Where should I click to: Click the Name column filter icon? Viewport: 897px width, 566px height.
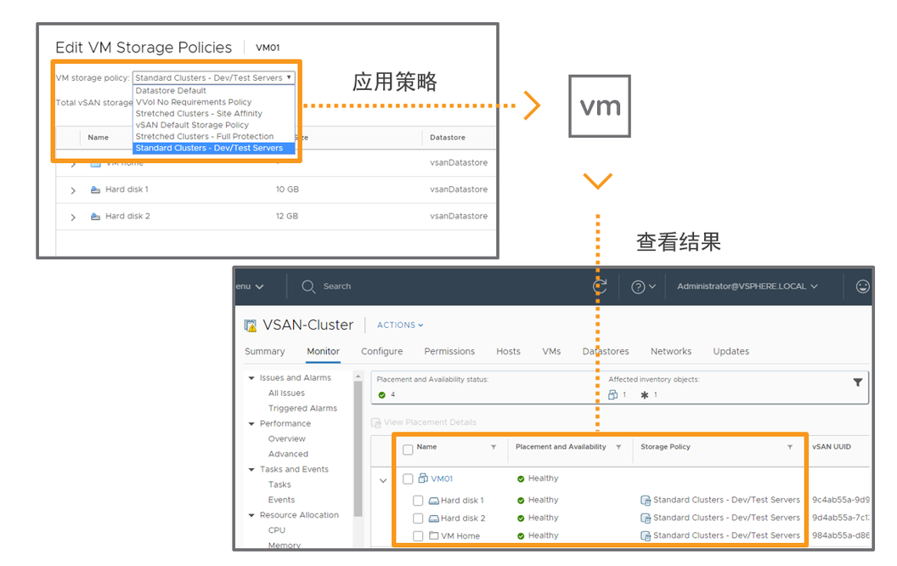[x=494, y=447]
